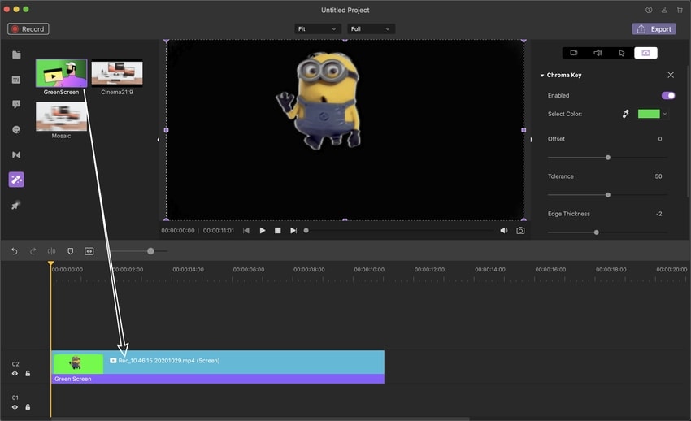The width and height of the screenshot is (691, 421).
Task: Undo the last action
Action: pos(14,251)
